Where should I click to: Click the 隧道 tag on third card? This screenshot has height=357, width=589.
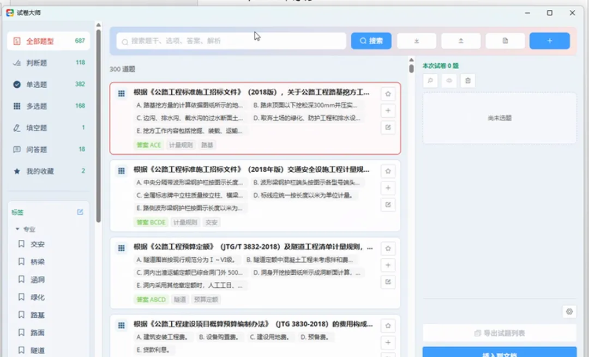point(180,300)
